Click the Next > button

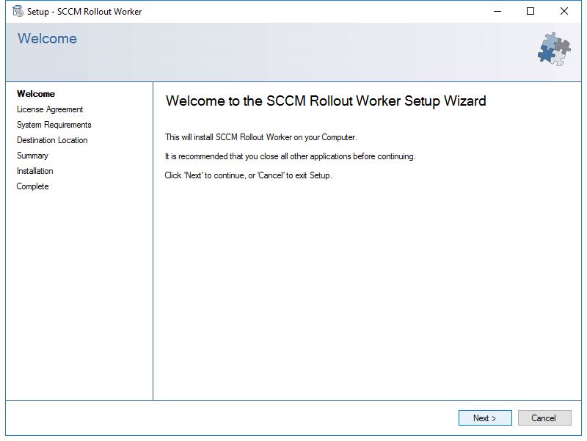[x=485, y=418]
